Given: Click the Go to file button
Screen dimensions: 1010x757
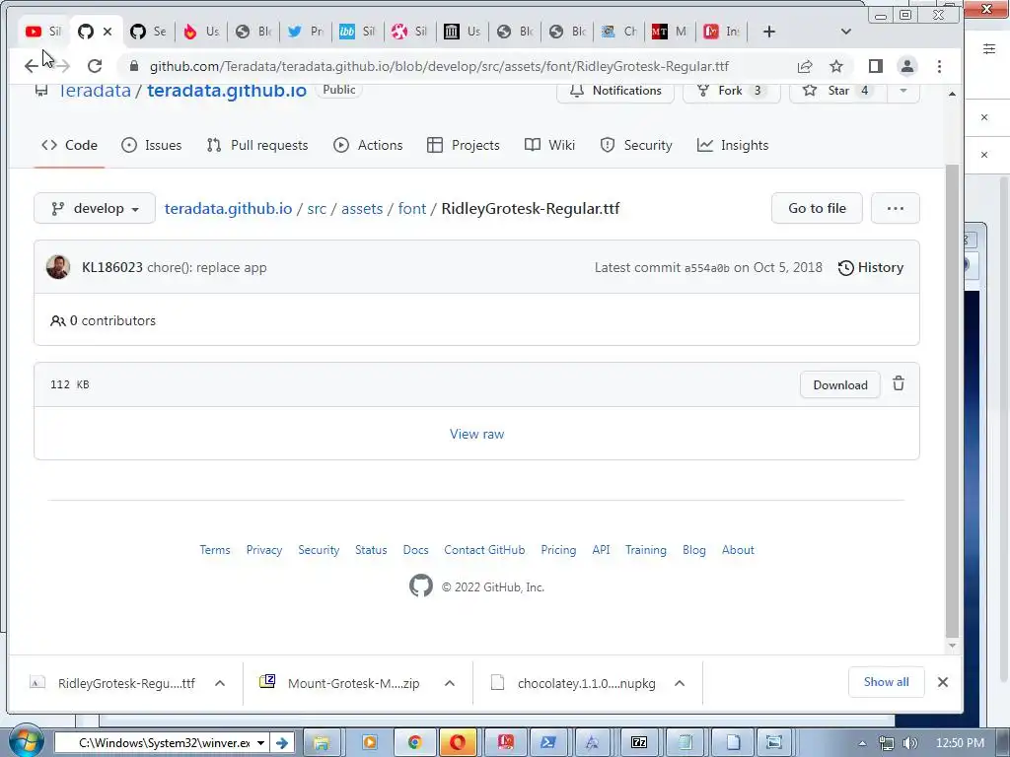Looking at the screenshot, I should 817,209.
